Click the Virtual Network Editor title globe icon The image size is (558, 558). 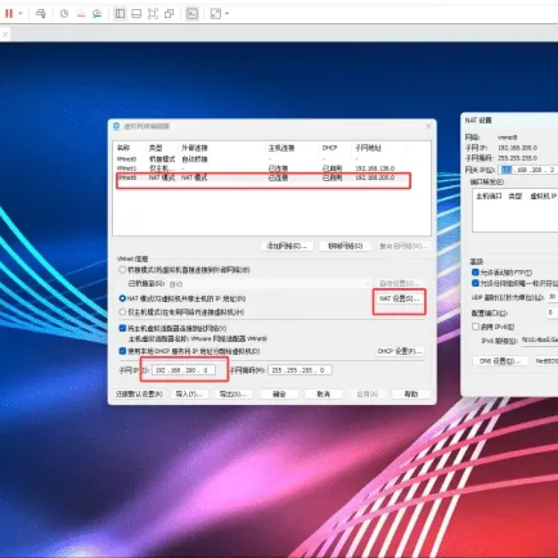click(x=116, y=126)
